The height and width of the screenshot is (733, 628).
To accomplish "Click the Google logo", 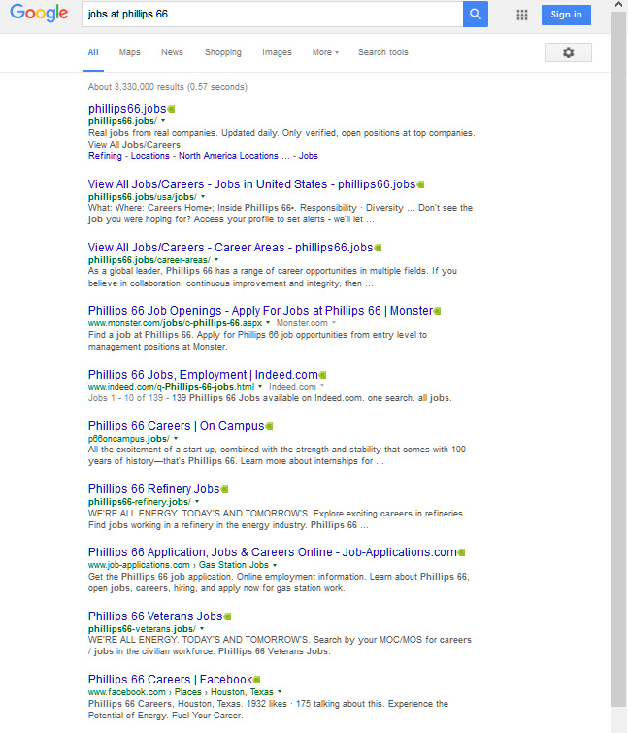I will pos(39,13).
